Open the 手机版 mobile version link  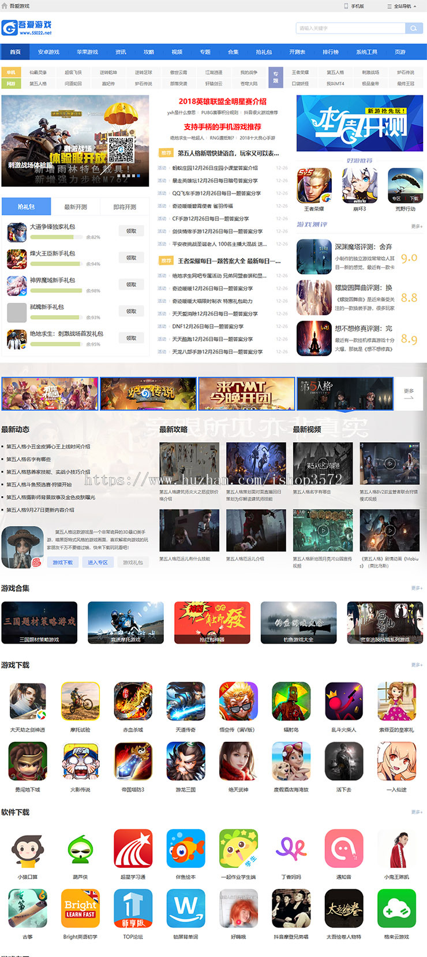(354, 6)
